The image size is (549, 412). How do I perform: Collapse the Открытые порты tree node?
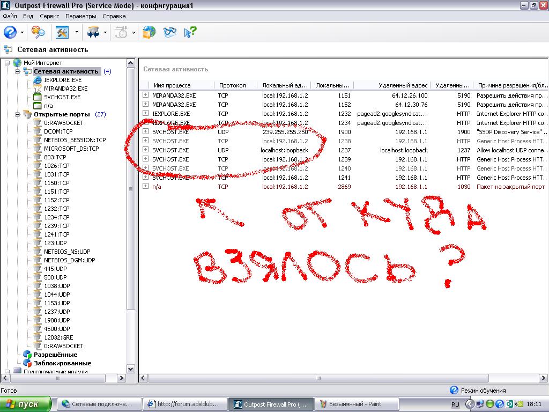click(x=17, y=114)
